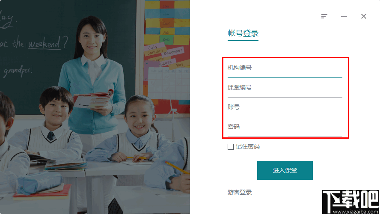Close the login window with X

click(x=363, y=16)
